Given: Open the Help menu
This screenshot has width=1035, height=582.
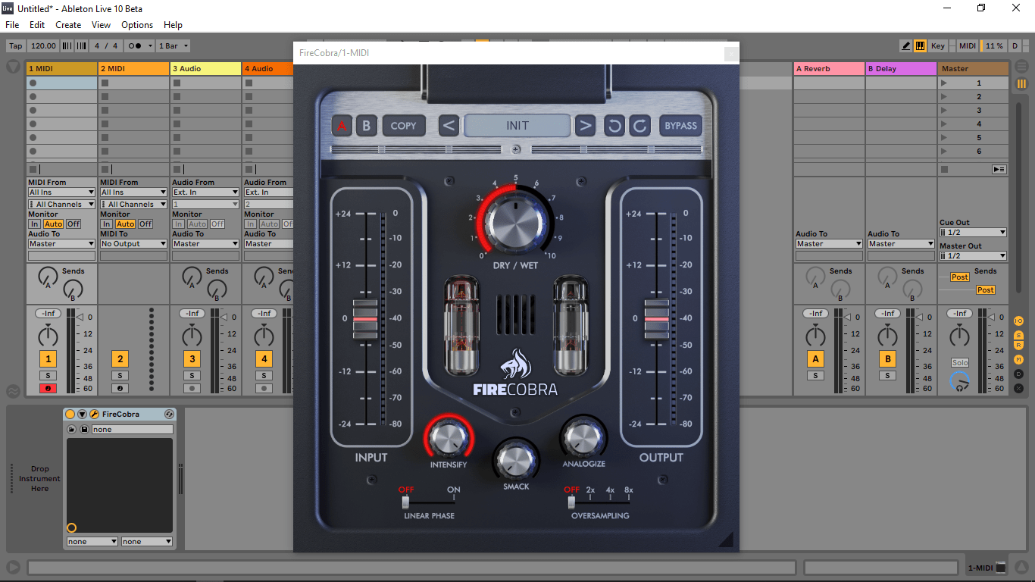Looking at the screenshot, I should 173,25.
